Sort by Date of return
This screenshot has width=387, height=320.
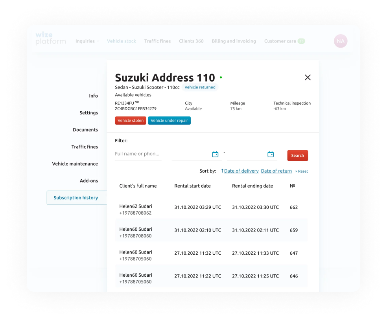coord(276,171)
